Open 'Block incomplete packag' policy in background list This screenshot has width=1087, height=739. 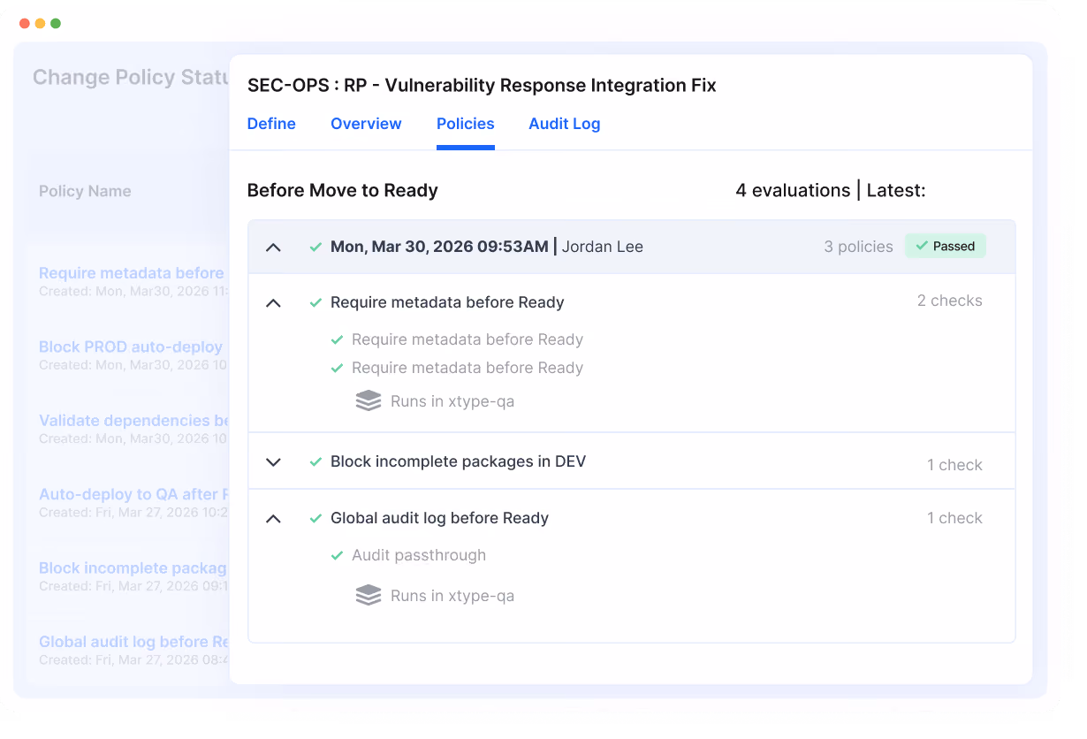[133, 568]
